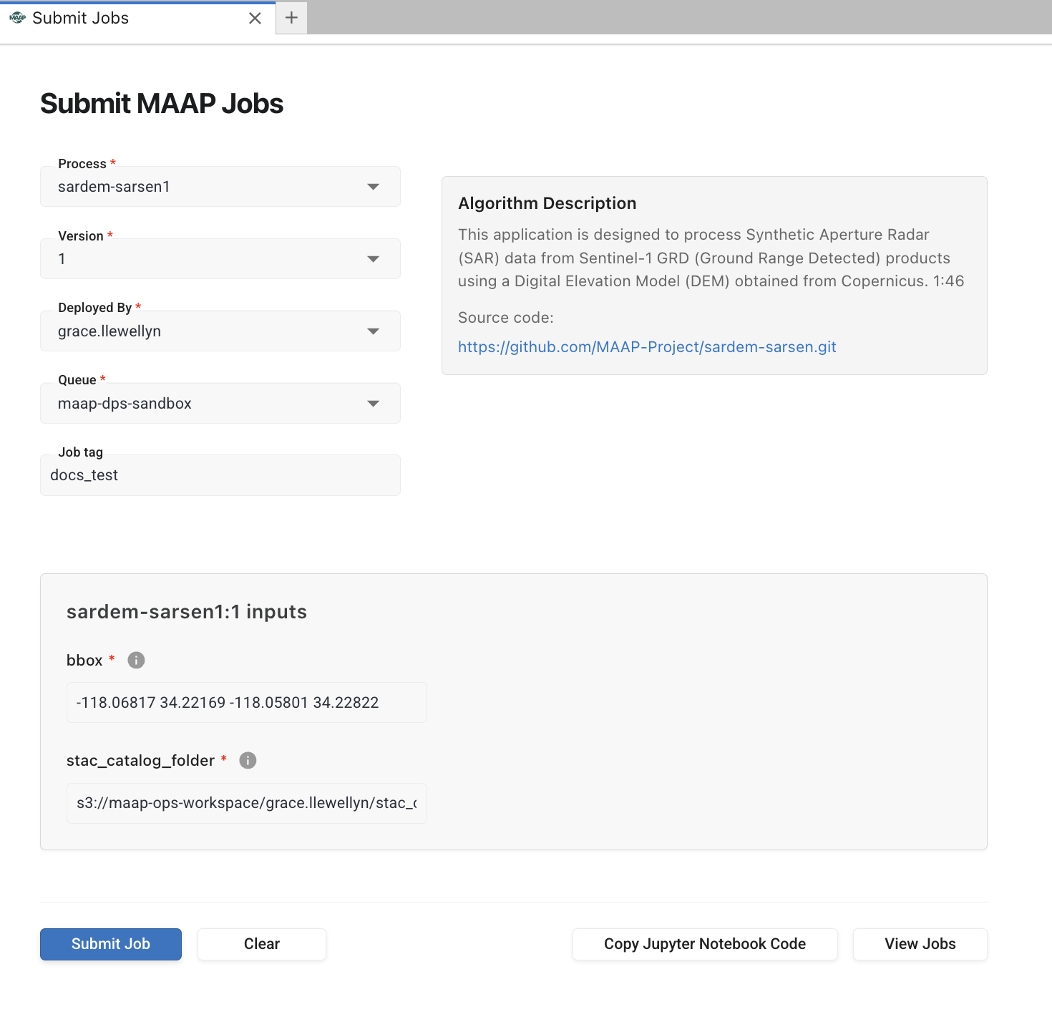Click the Clear button
This screenshot has width=1052, height=1022.
(262, 944)
